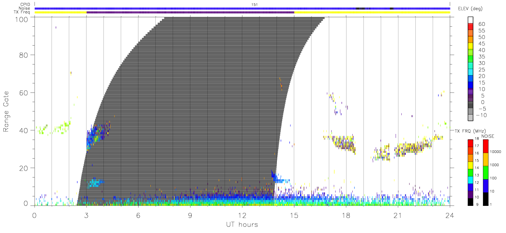Click the black patch in top Noise bar
The image size is (506, 233).
(361, 8)
